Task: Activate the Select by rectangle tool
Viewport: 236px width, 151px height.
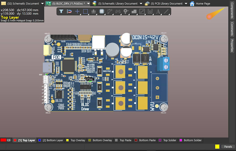Action: 85,11
